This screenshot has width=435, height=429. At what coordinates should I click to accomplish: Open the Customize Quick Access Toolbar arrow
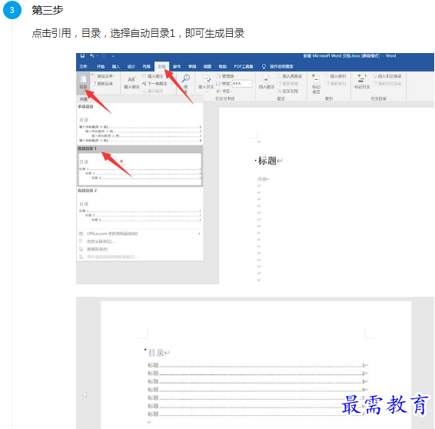pos(113,56)
